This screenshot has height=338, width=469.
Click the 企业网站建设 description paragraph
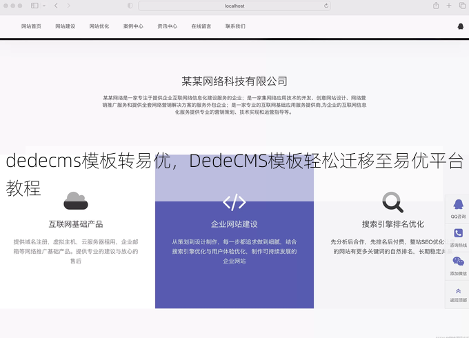click(x=234, y=251)
